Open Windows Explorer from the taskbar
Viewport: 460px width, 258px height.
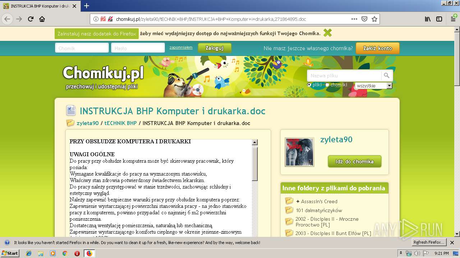(x=41, y=253)
